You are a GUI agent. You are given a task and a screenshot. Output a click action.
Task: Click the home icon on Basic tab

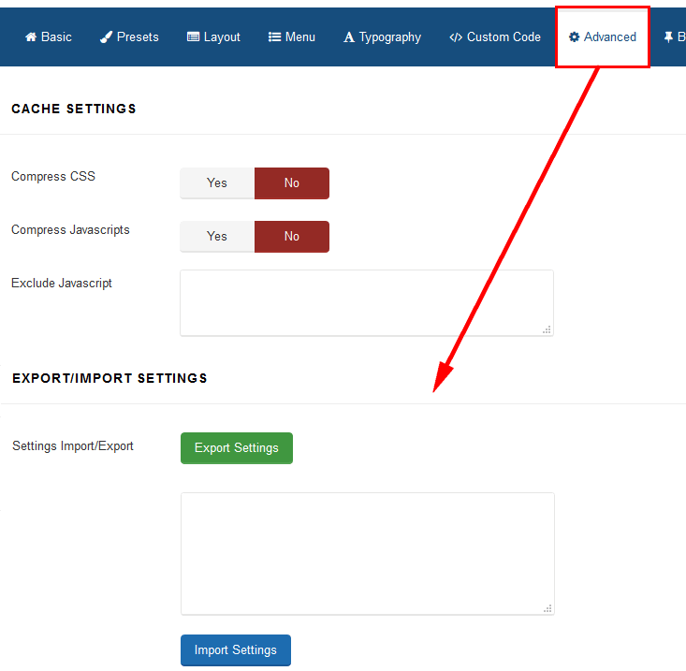pos(31,37)
